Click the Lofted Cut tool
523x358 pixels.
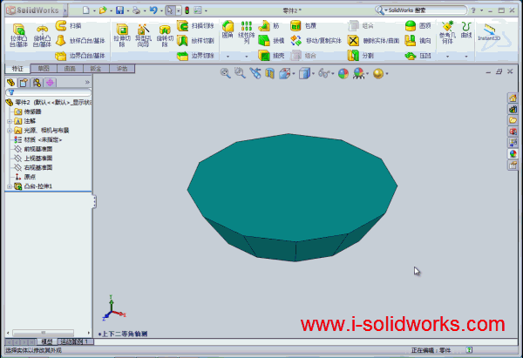coord(195,41)
